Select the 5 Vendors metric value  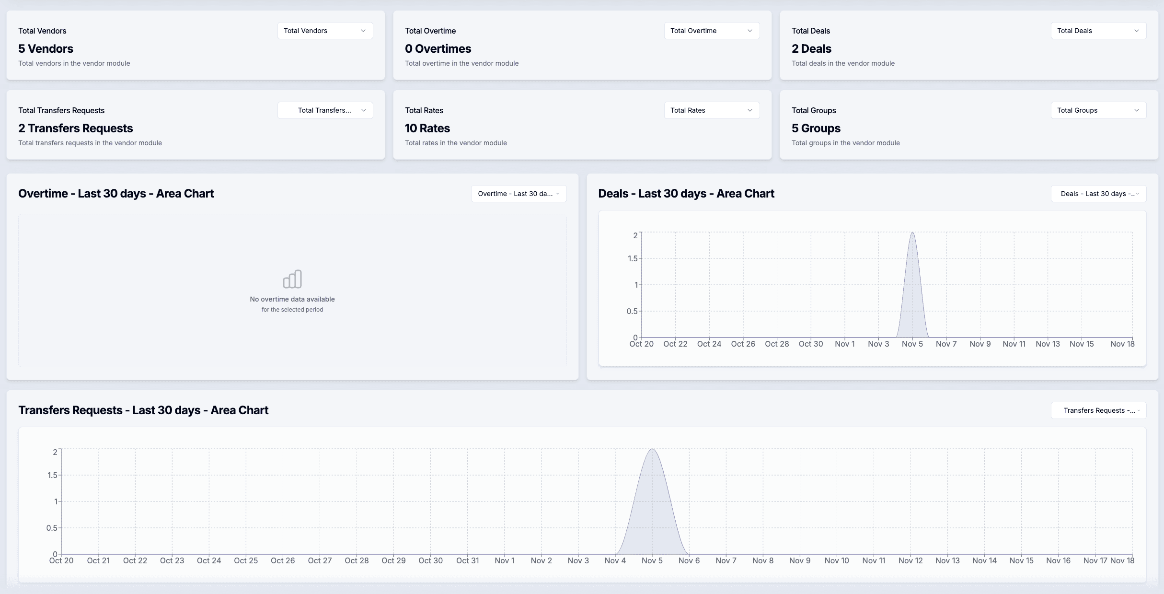coord(46,48)
